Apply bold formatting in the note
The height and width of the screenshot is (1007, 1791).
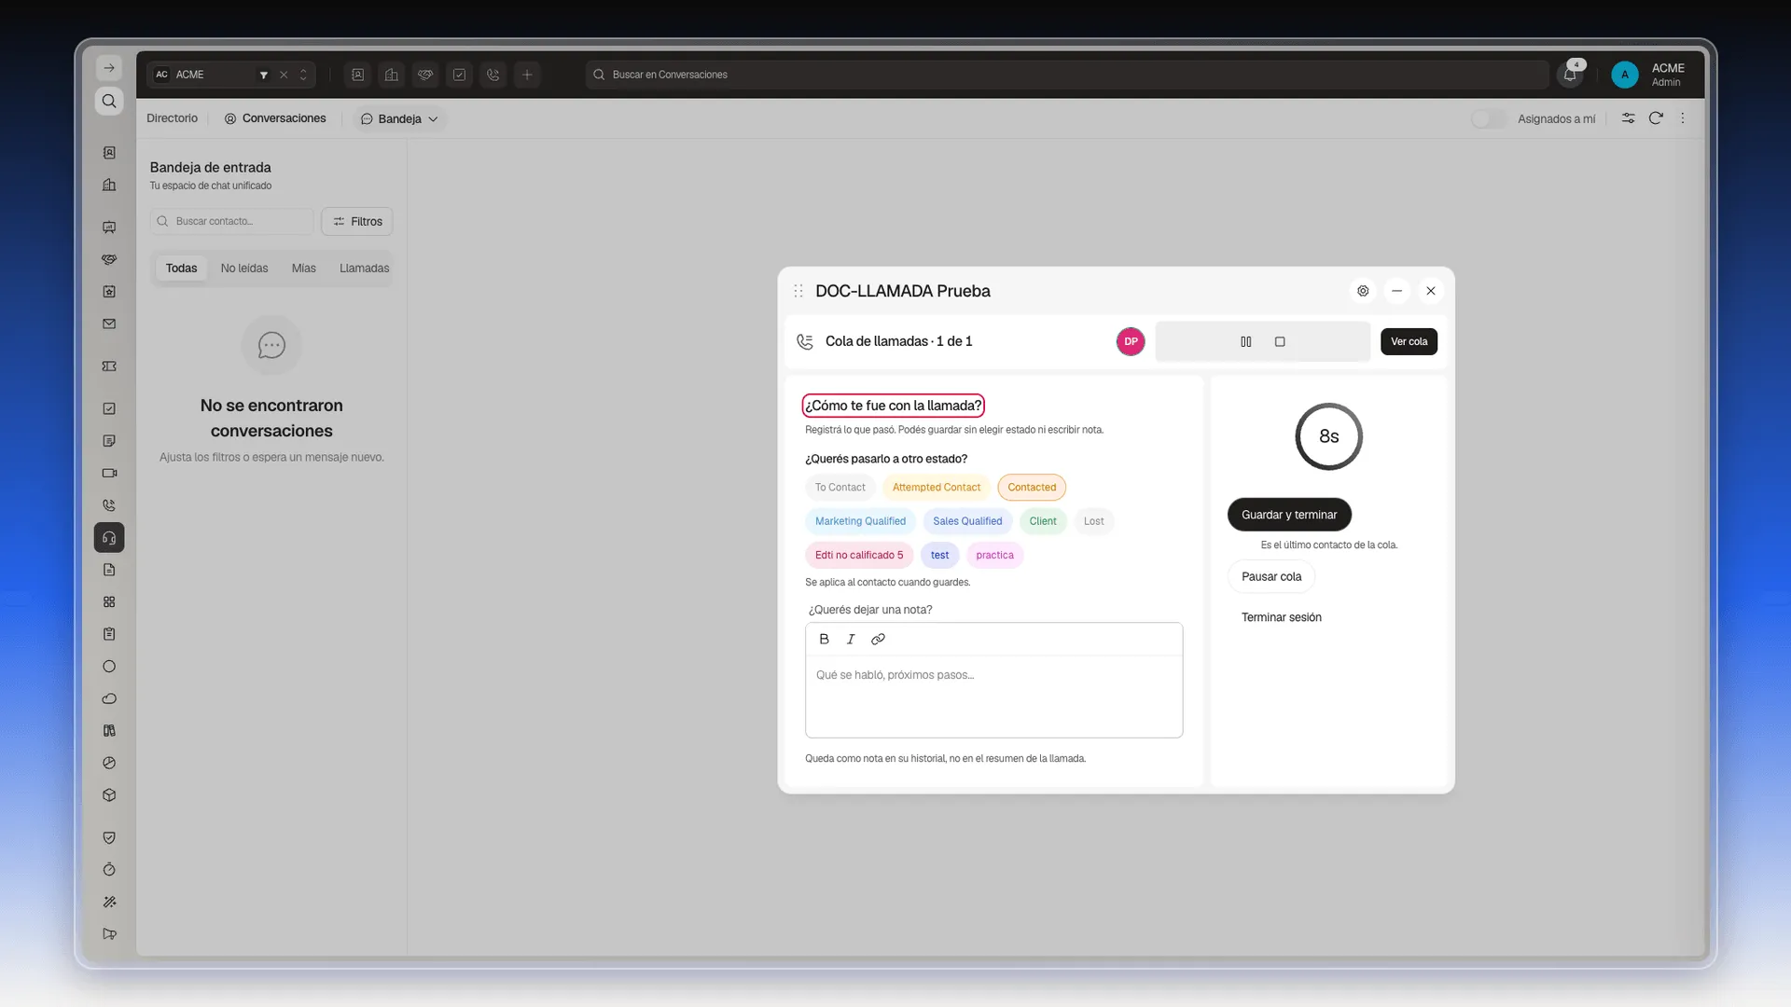(824, 640)
